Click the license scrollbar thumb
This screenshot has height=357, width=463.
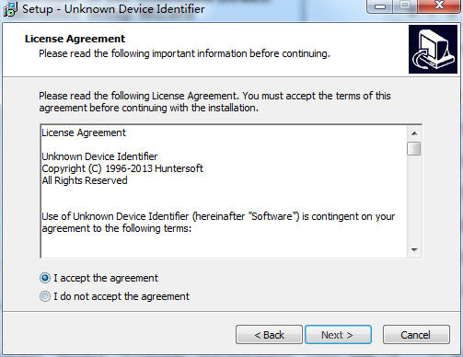coord(414,149)
